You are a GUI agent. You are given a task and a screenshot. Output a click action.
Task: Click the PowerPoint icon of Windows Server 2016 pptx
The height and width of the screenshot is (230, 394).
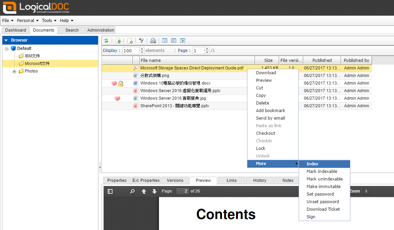pos(136,91)
